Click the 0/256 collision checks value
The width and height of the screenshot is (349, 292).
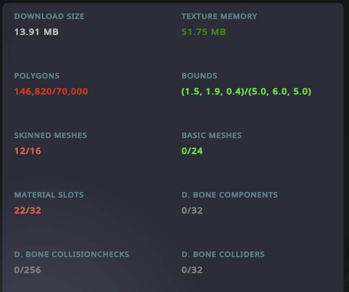pyautogui.click(x=27, y=270)
